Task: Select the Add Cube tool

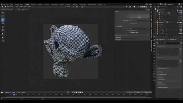Action: point(3,41)
